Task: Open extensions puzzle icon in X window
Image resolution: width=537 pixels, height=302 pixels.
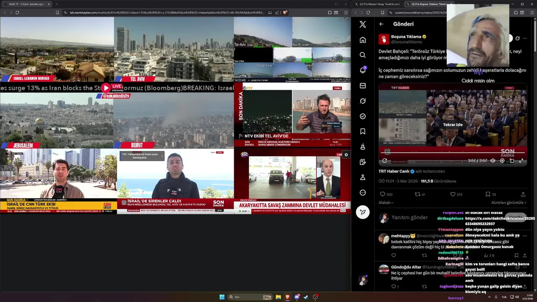Action: tap(516, 13)
